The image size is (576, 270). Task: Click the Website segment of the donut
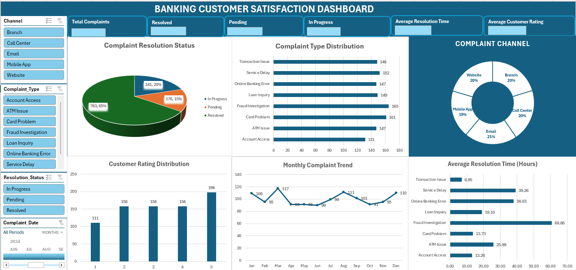[474, 78]
